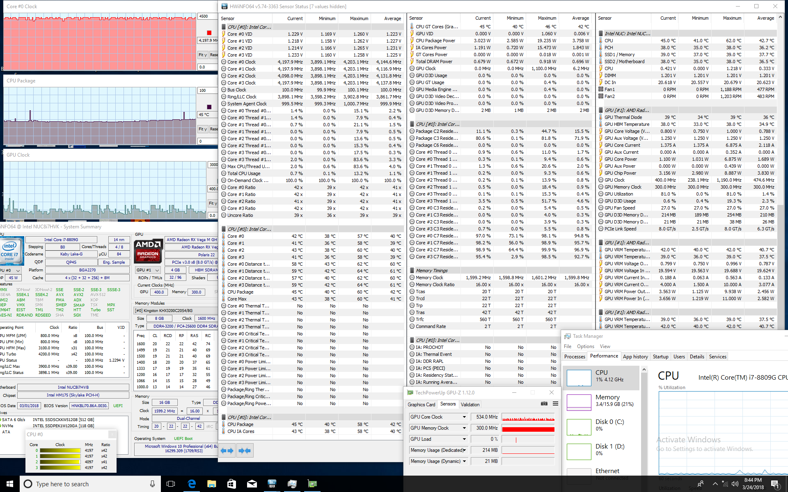The height and width of the screenshot is (492, 788).
Task: Open Task View from the taskbar
Action: (x=171, y=484)
